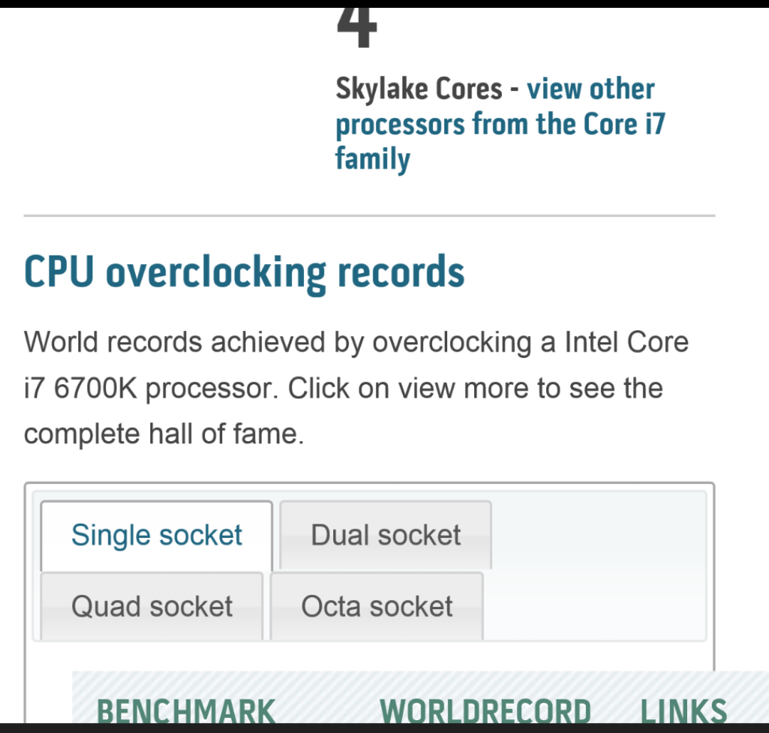Click the black bar at the top
This screenshot has height=733, width=769.
coord(384,4)
